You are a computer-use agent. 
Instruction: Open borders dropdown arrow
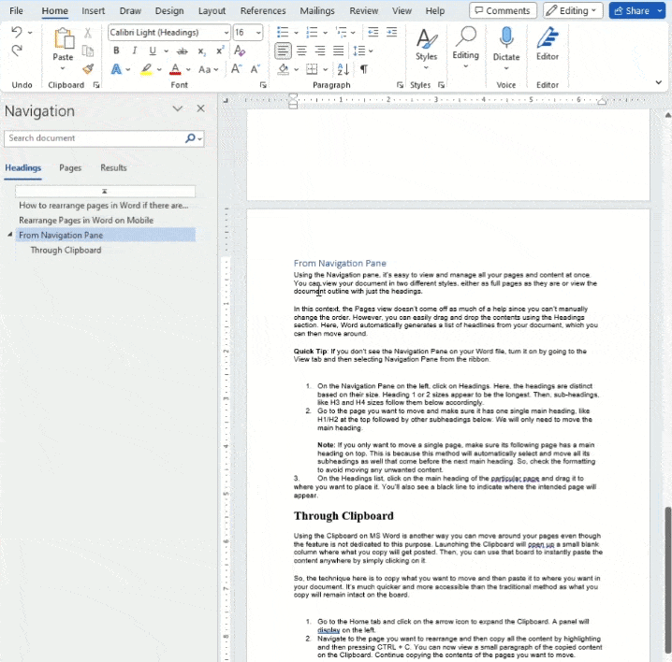point(326,69)
